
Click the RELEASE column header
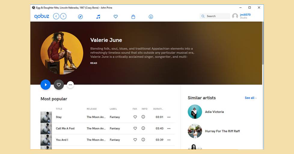[x=92, y=109]
